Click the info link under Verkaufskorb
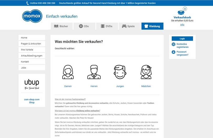Image resolution: width=213 pixels, height=138 pixels. [x=182, y=25]
